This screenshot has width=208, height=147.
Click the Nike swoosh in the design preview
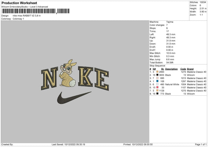74,98
